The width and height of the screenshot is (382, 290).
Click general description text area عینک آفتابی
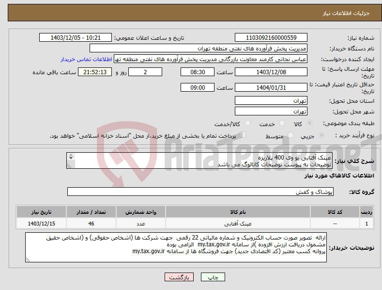pyautogui.click(x=199, y=161)
